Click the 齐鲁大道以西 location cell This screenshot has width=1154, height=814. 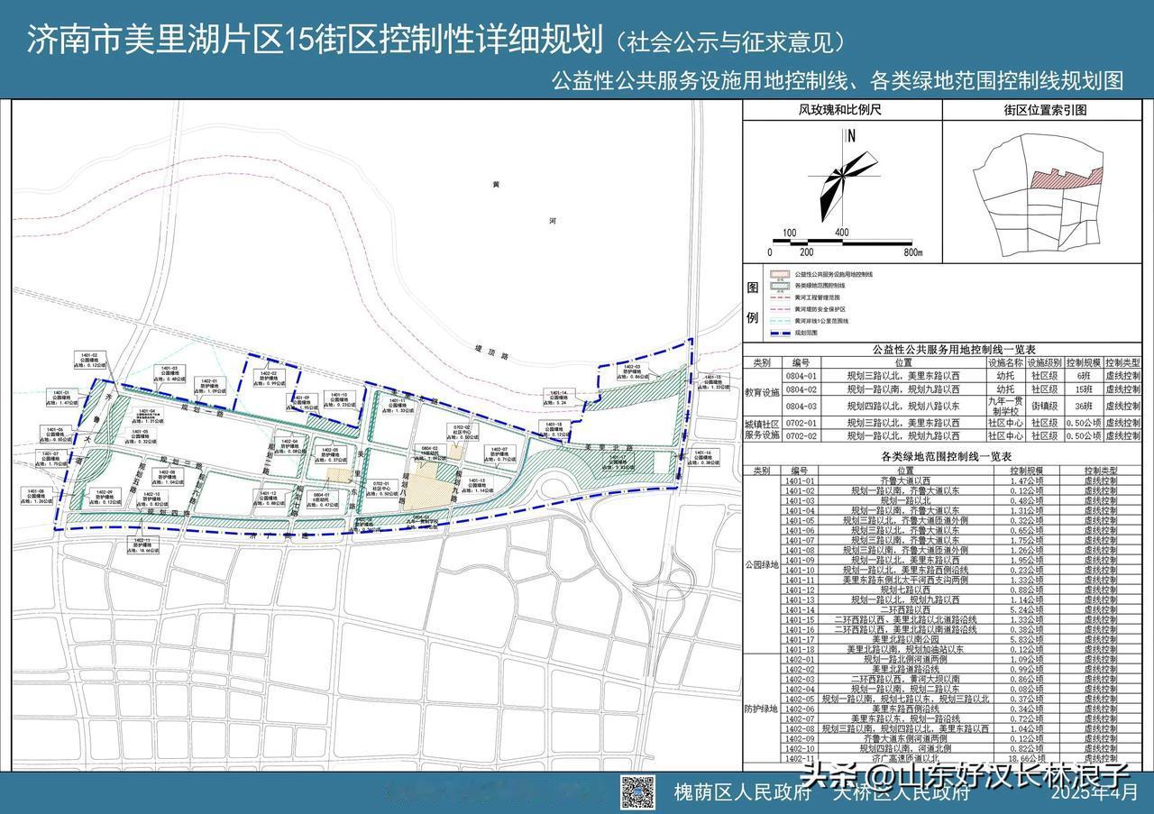[x=904, y=481]
